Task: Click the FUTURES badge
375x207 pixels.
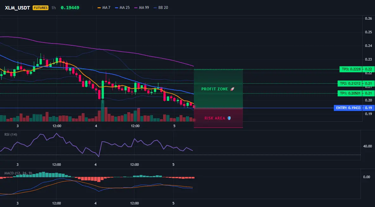Action: click(x=41, y=8)
